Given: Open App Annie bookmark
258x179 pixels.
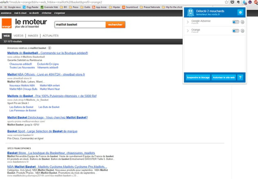Looking at the screenshot, I should pyautogui.click(x=100, y=7).
